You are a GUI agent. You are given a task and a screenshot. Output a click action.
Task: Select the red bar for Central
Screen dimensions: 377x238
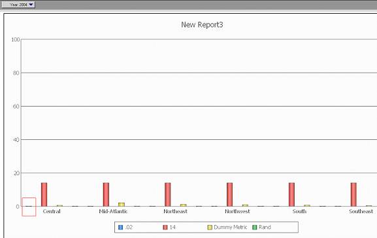point(44,194)
